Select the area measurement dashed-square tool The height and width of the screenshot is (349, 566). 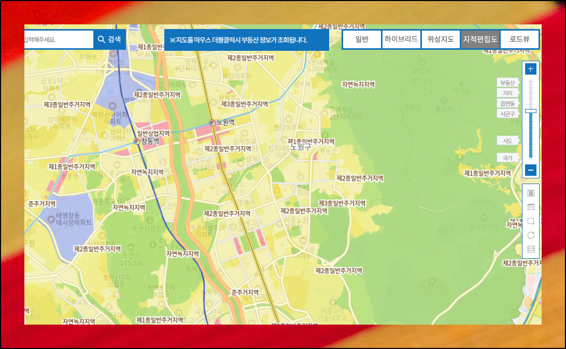[531, 221]
